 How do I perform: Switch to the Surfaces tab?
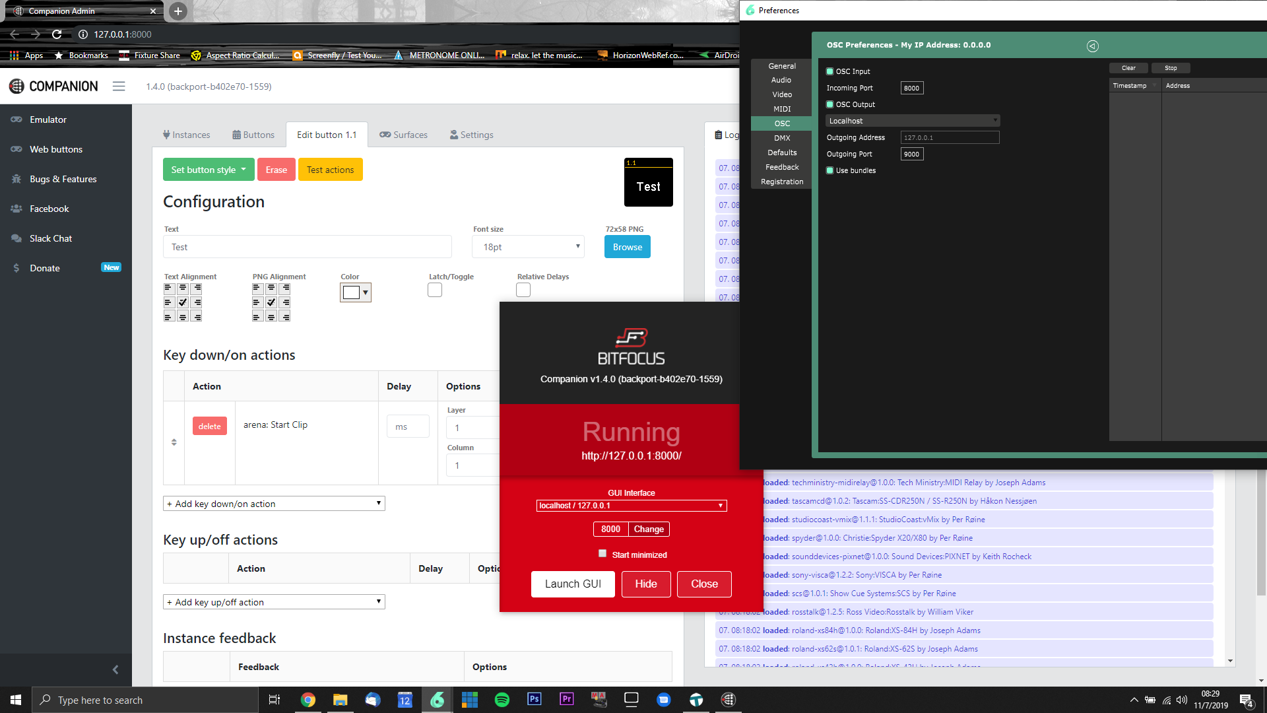(403, 135)
